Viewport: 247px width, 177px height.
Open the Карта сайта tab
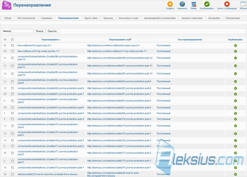pos(91,18)
